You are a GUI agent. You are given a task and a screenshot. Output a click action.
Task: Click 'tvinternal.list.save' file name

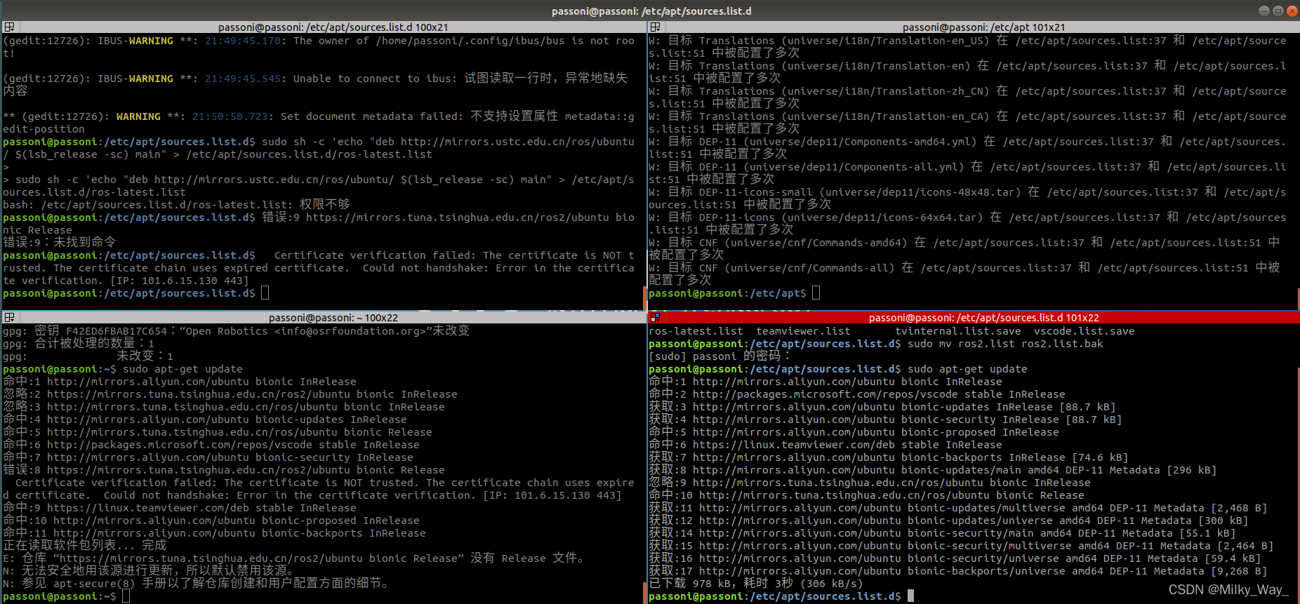pos(958,331)
